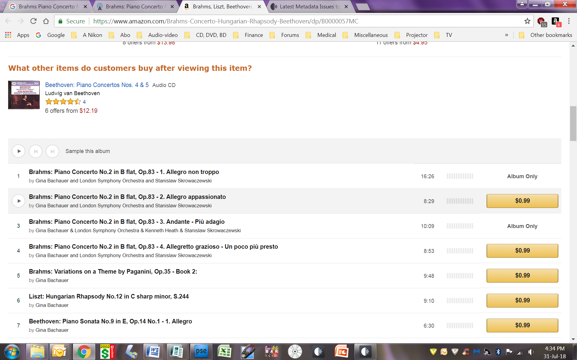The height and width of the screenshot is (360, 577).
Task: Skip to the next sample track
Action: [52, 151]
